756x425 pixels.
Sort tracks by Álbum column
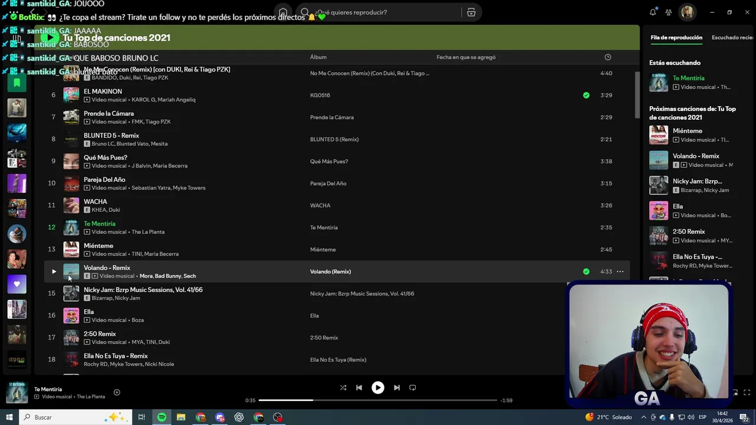point(318,57)
